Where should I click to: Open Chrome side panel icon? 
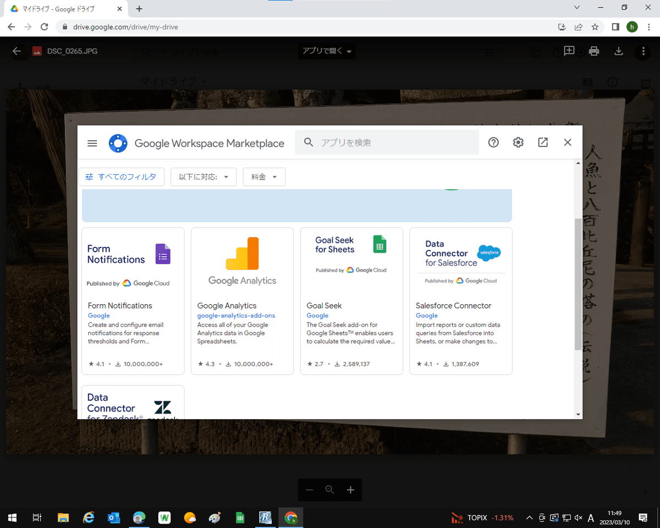tap(615, 27)
